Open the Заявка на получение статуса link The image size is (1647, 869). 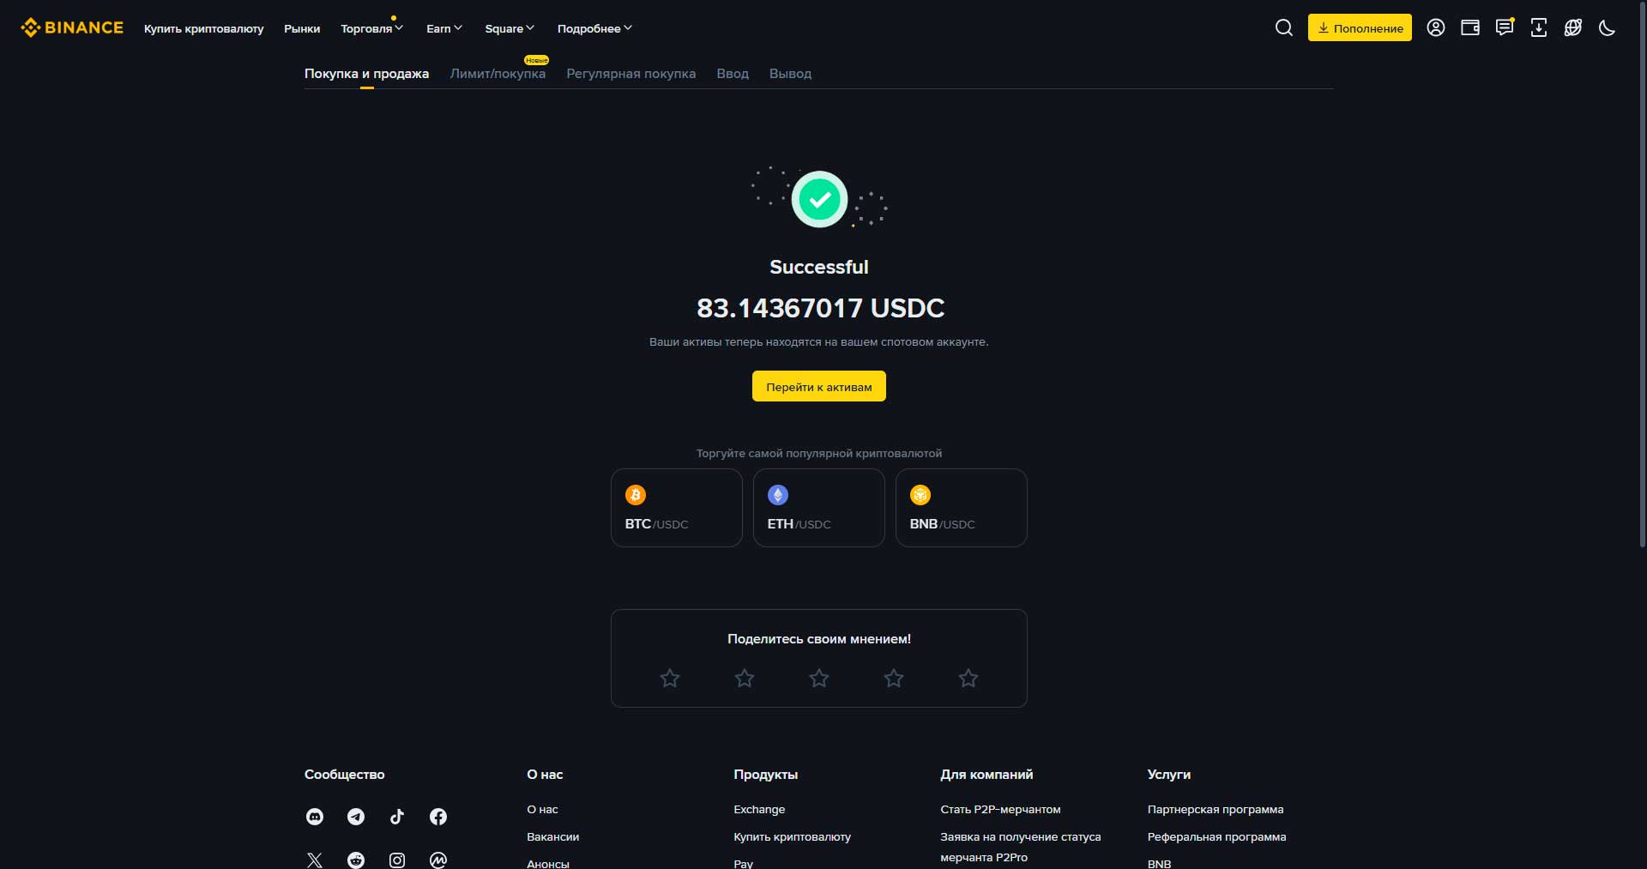1020,847
